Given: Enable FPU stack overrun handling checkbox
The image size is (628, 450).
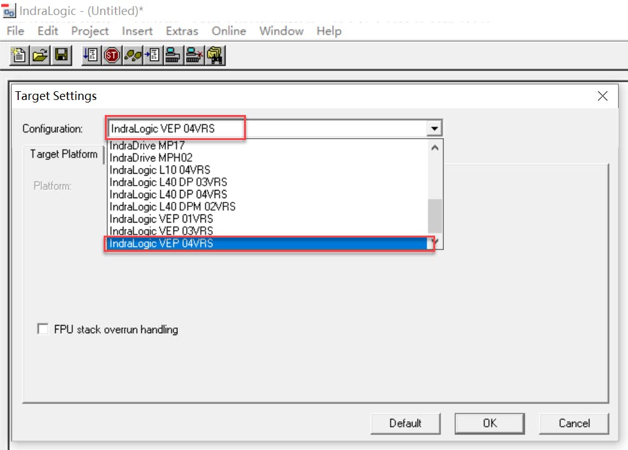Looking at the screenshot, I should [43, 329].
